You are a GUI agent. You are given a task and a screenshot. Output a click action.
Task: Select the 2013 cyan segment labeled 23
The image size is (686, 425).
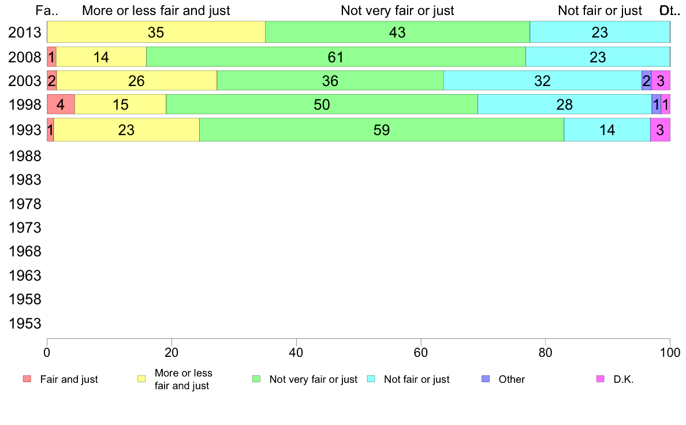tap(600, 32)
